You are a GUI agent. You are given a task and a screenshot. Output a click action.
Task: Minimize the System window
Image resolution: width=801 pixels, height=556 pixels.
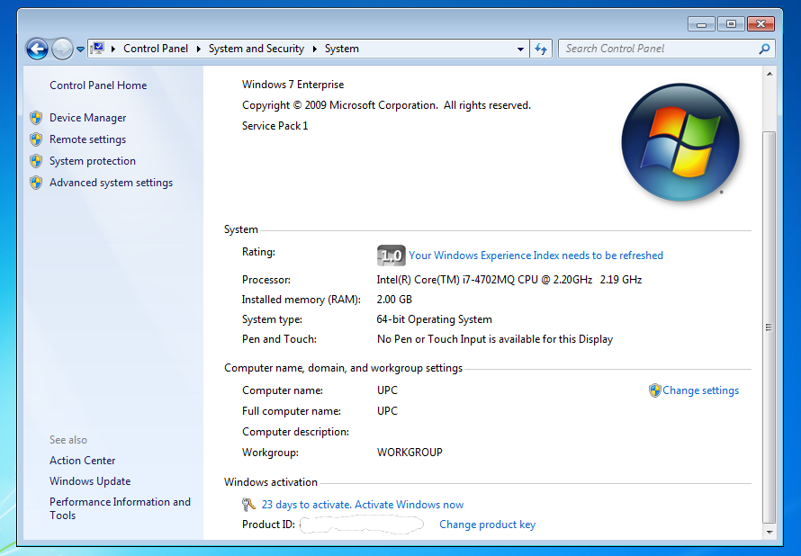point(701,24)
